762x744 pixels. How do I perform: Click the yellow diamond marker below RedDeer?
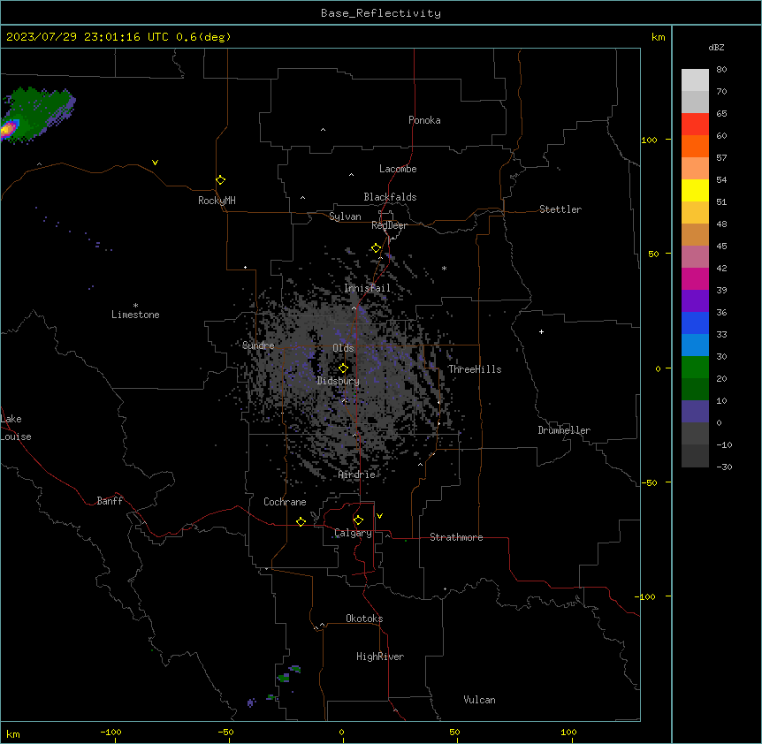coord(376,248)
